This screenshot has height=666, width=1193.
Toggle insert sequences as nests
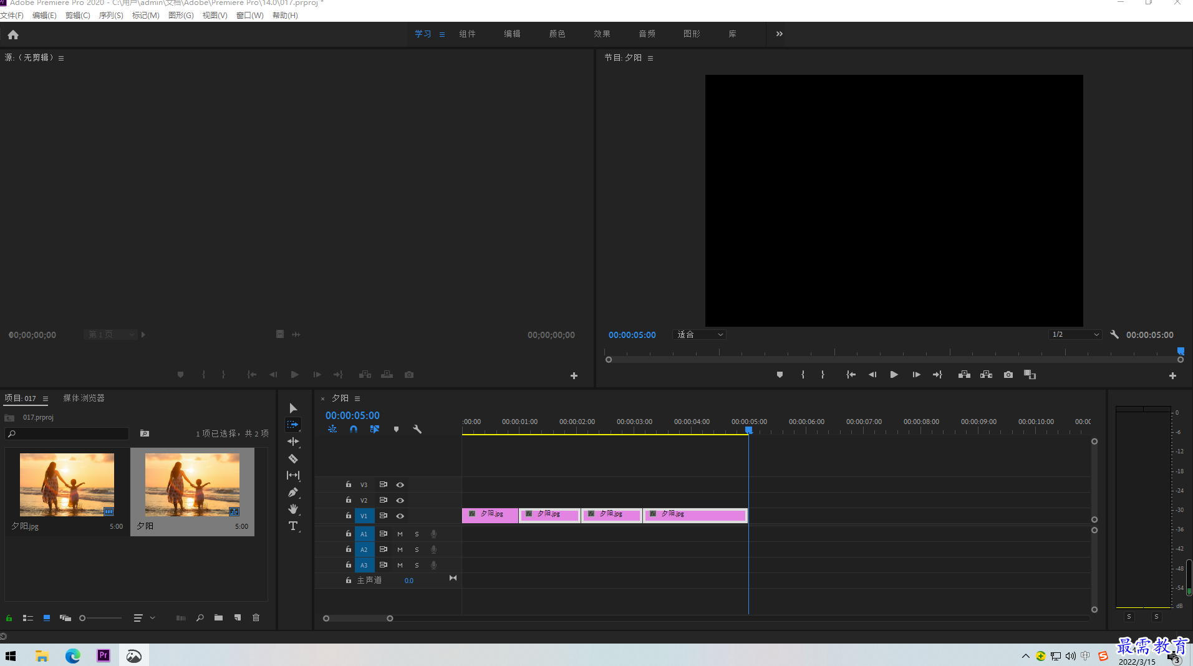coord(332,429)
